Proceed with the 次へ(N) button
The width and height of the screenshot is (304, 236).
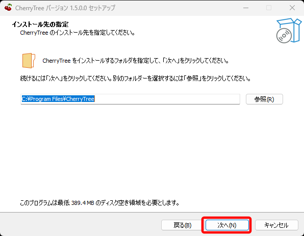[x=227, y=225]
